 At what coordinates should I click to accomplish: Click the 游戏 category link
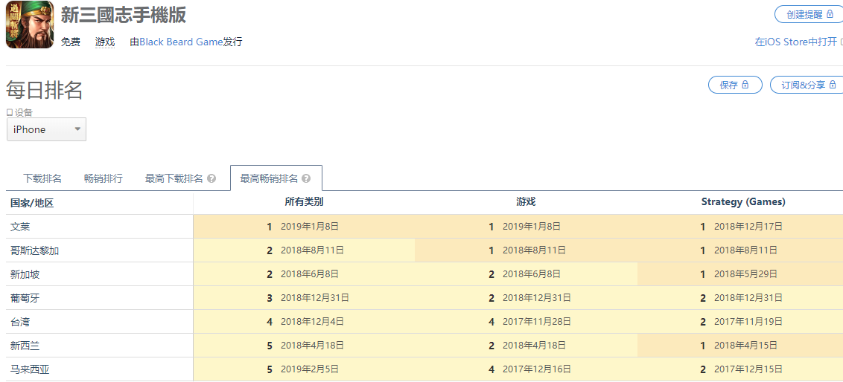pos(105,42)
